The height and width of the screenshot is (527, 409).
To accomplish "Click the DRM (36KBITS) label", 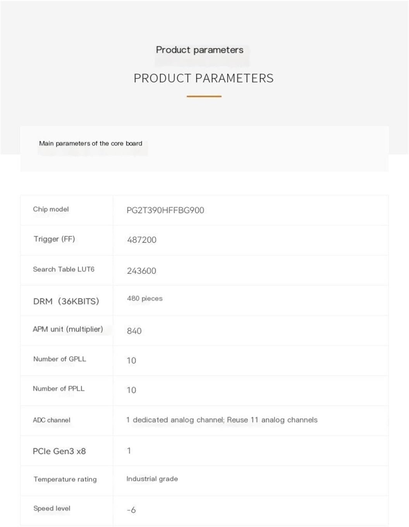I will pyautogui.click(x=66, y=301).
